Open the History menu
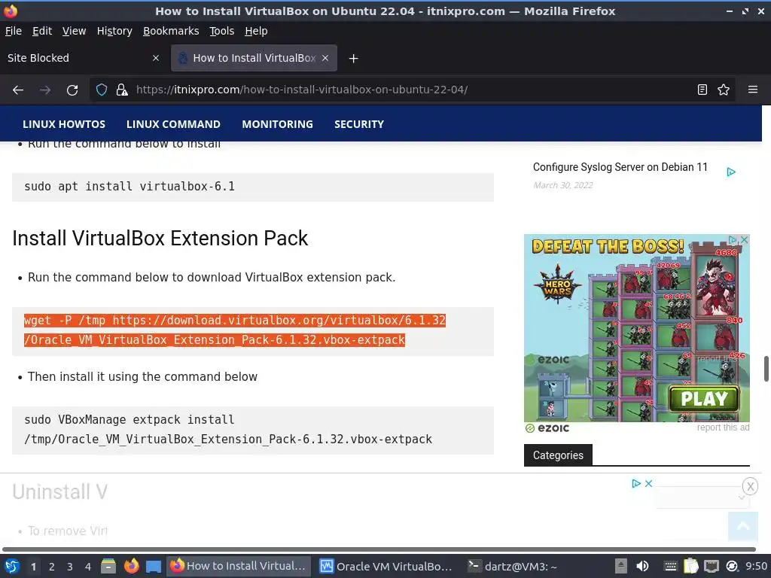 click(114, 31)
